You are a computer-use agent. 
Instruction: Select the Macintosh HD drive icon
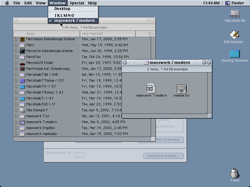coord(235,14)
